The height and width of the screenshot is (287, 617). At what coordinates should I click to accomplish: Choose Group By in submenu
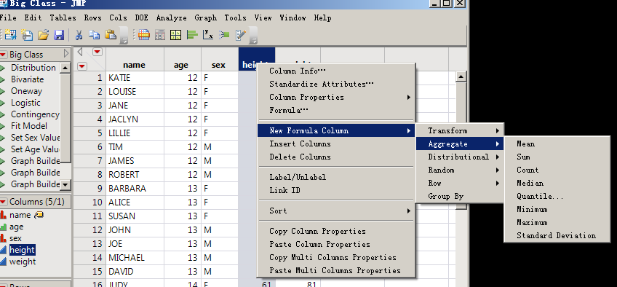[460, 197]
